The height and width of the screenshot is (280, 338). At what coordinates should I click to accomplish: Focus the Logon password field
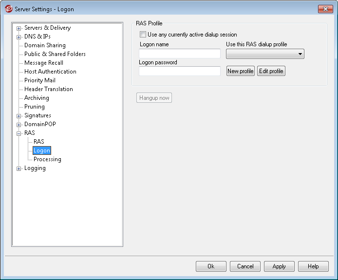pos(180,71)
